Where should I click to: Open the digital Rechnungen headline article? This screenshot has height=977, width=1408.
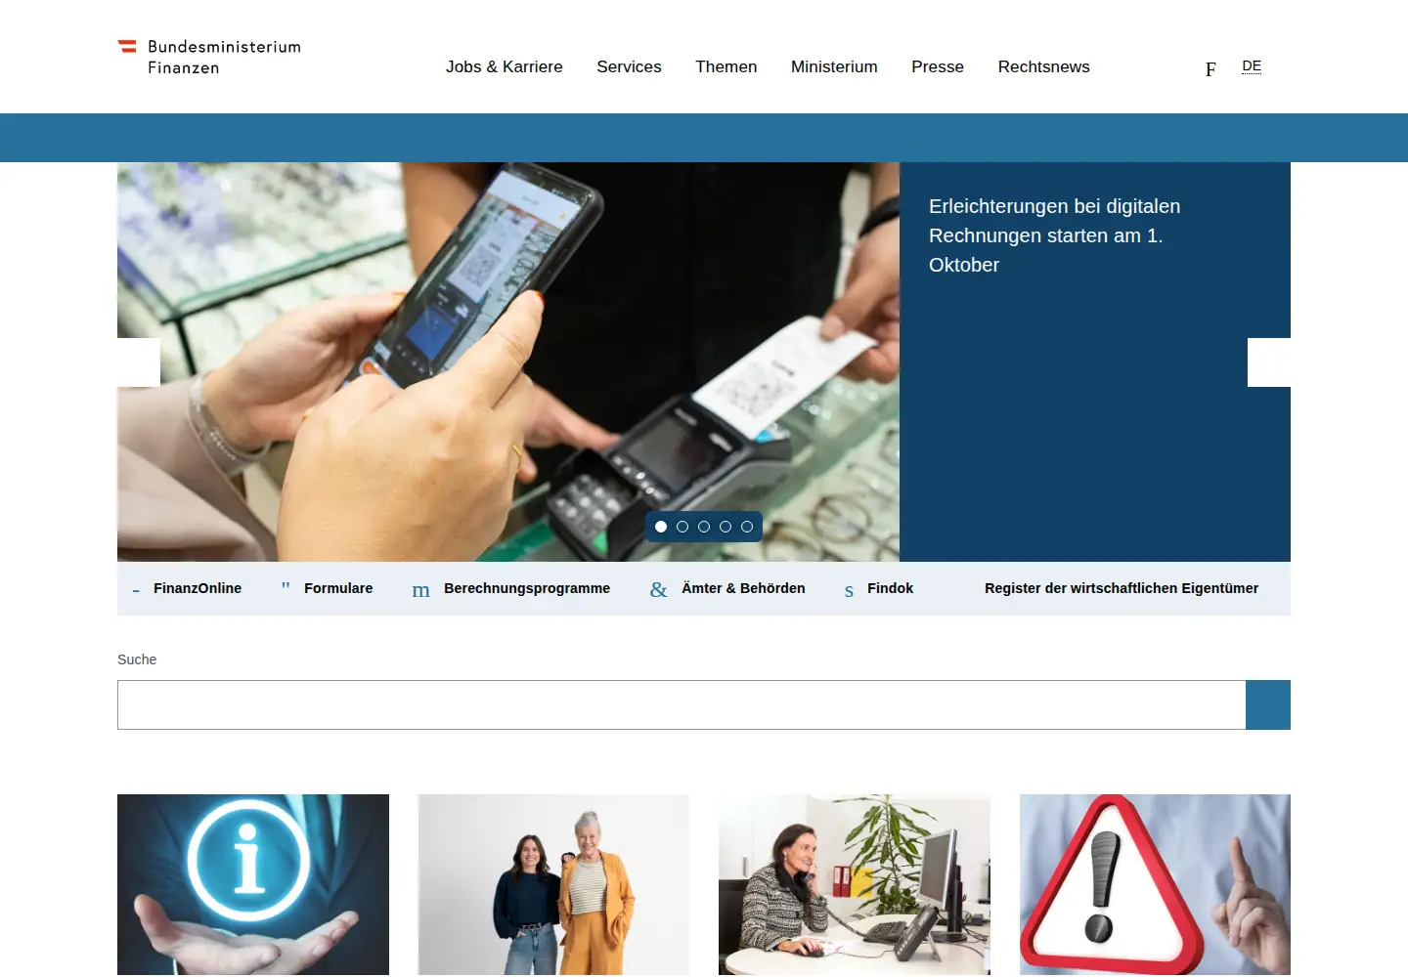coord(1054,235)
